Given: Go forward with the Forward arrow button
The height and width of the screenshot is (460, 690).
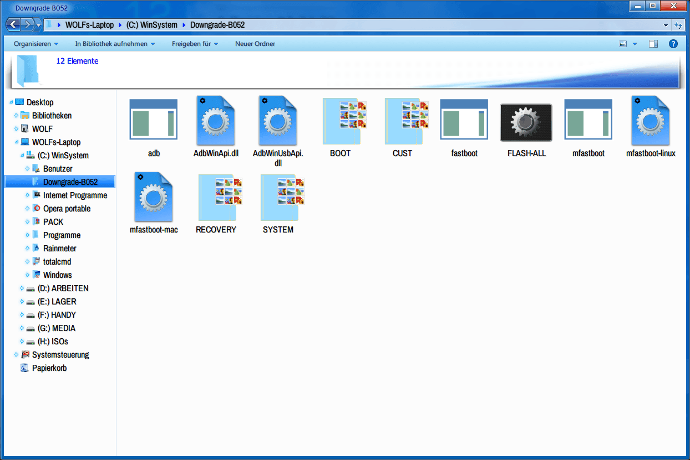Looking at the screenshot, I should [x=28, y=25].
